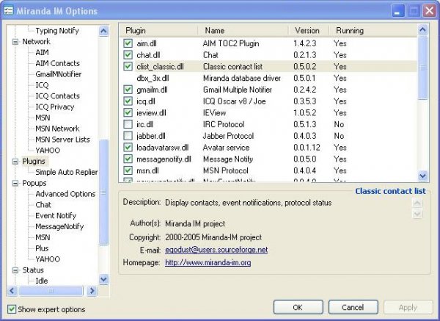The image size is (440, 321).
Task: Click the tree vertical scrollbar thumb
Action: [x=103, y=192]
